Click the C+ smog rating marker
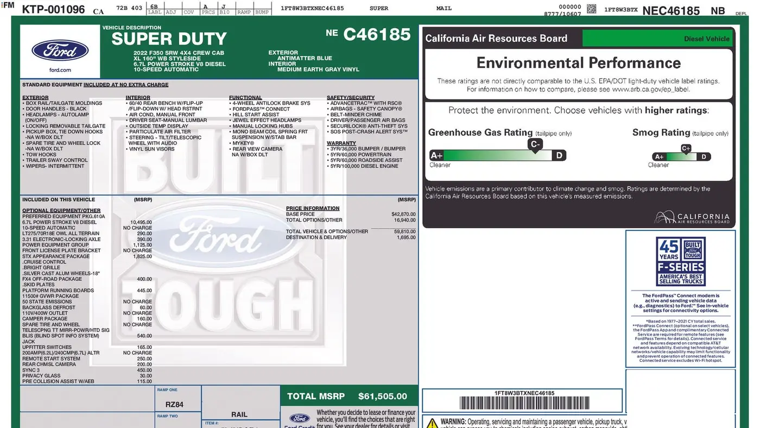This screenshot has height=428, width=760. coord(686,148)
